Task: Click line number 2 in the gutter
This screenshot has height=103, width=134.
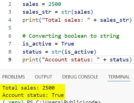Action: pyautogui.click(x=10, y=4)
